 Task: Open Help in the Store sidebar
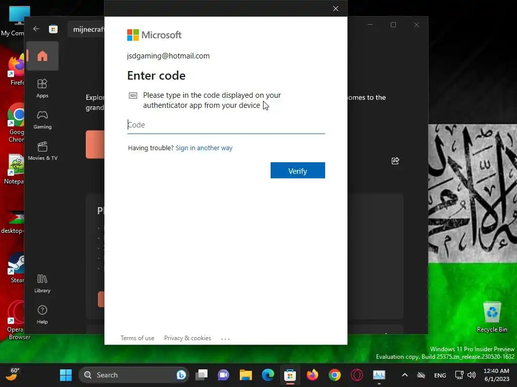tap(42, 315)
